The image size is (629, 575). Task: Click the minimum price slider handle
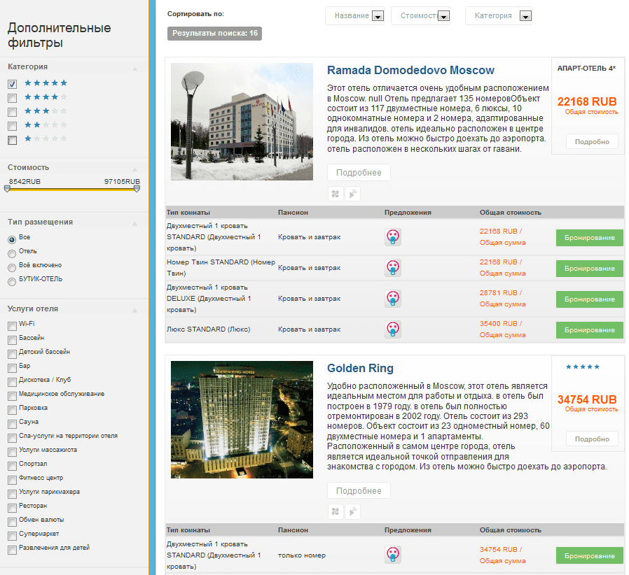[7, 189]
